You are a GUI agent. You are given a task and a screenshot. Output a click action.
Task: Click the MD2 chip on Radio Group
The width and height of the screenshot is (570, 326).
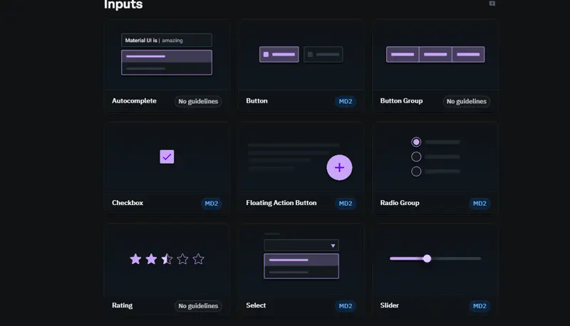pyautogui.click(x=480, y=204)
